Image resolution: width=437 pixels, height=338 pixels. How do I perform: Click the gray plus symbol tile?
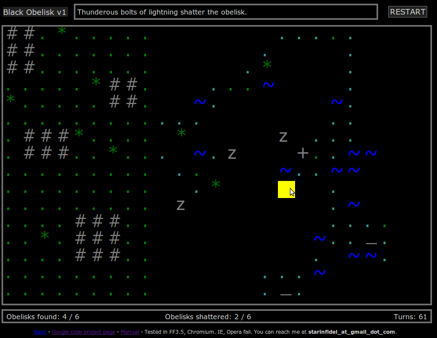(303, 153)
